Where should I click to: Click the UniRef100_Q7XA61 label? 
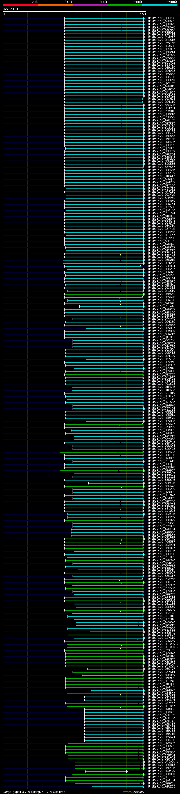tap(161, 458)
